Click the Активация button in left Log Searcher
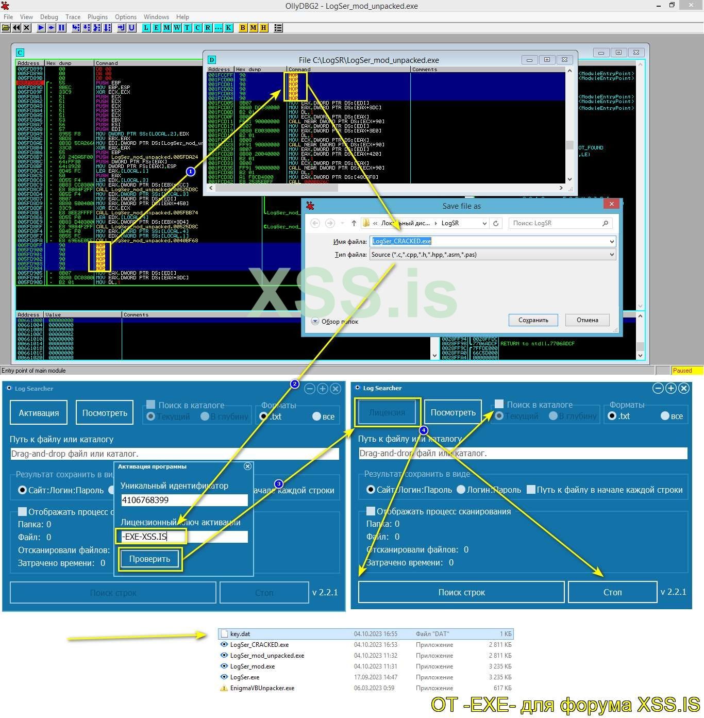Image resolution: width=704 pixels, height=718 pixels. 39,413
